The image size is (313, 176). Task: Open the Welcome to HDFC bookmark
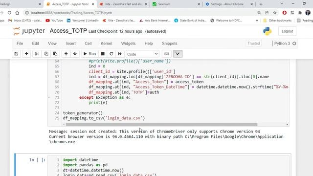click(226, 21)
